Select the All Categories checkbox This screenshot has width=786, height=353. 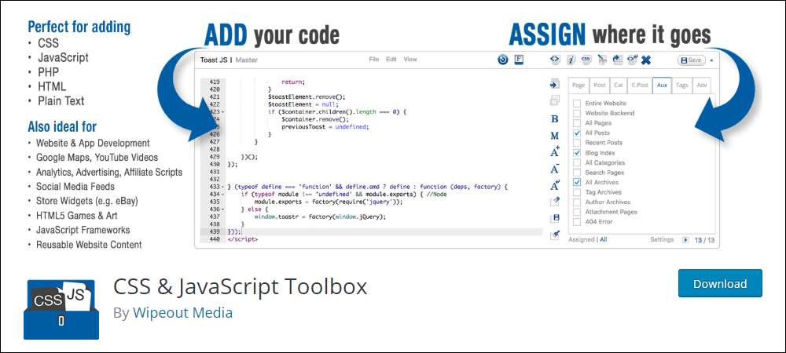pos(577,162)
